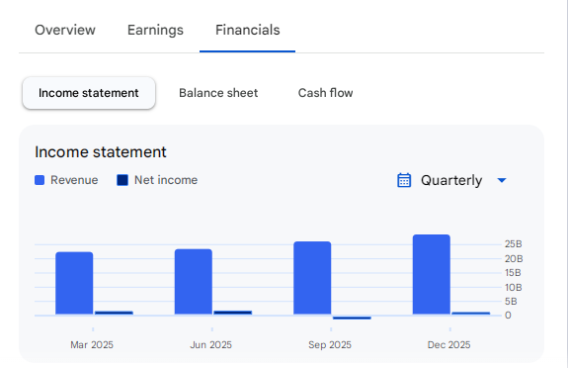
Task: Select the Jun 2025 revenue bar
Action: tap(194, 282)
